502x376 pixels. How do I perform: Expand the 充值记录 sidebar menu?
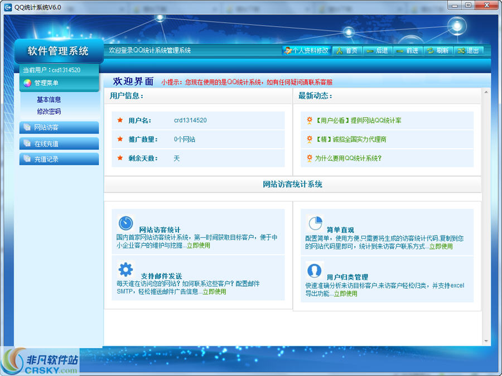pyautogui.click(x=59, y=159)
